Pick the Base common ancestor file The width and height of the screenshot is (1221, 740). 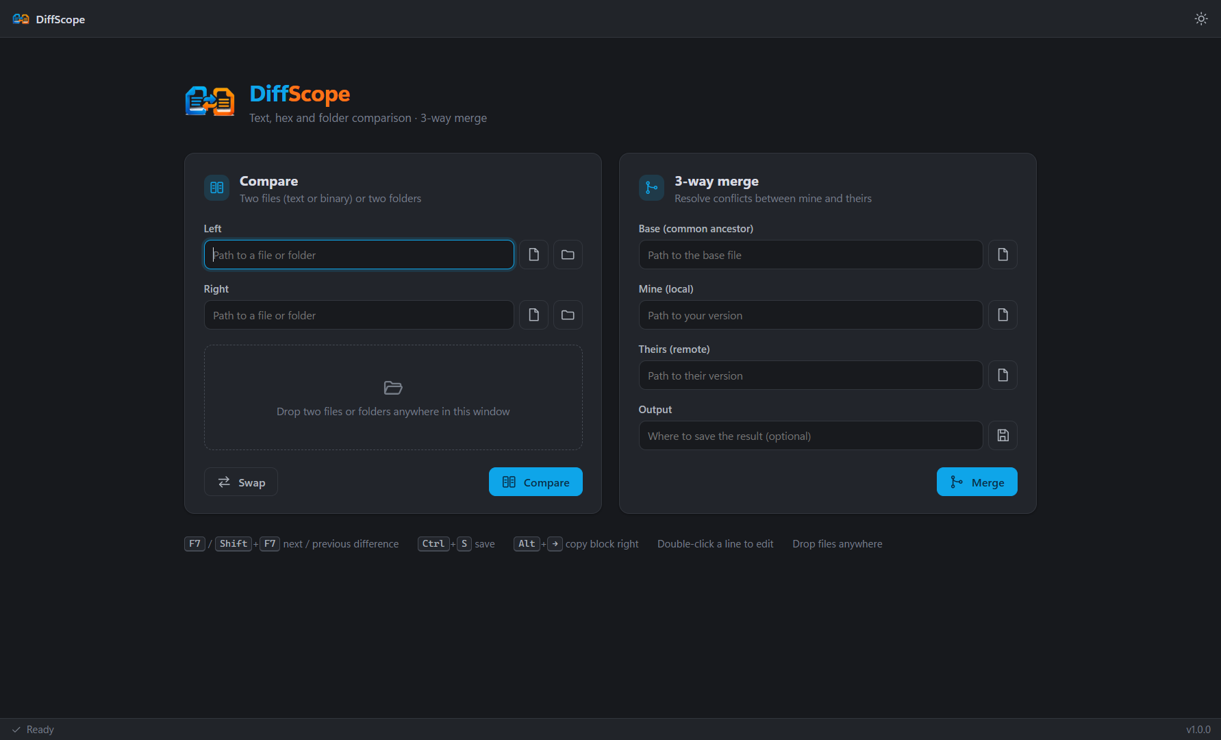(x=1003, y=255)
